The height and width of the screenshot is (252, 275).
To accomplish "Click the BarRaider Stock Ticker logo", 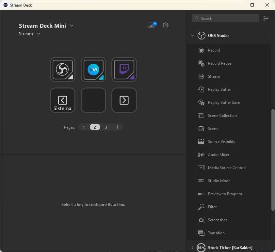I will coord(201,248).
